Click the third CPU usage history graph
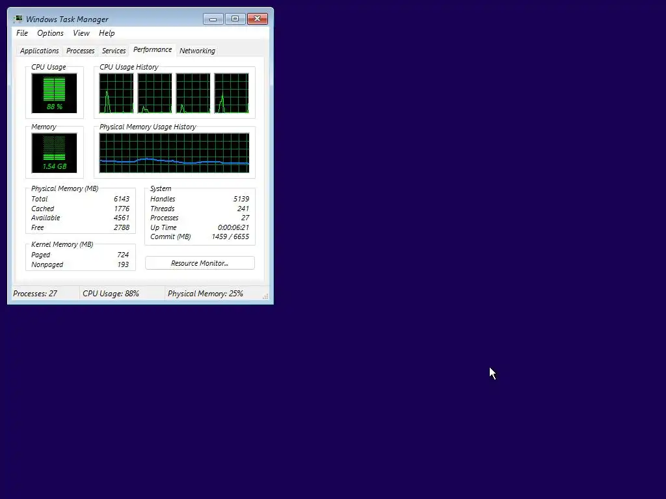666x499 pixels. (x=193, y=94)
